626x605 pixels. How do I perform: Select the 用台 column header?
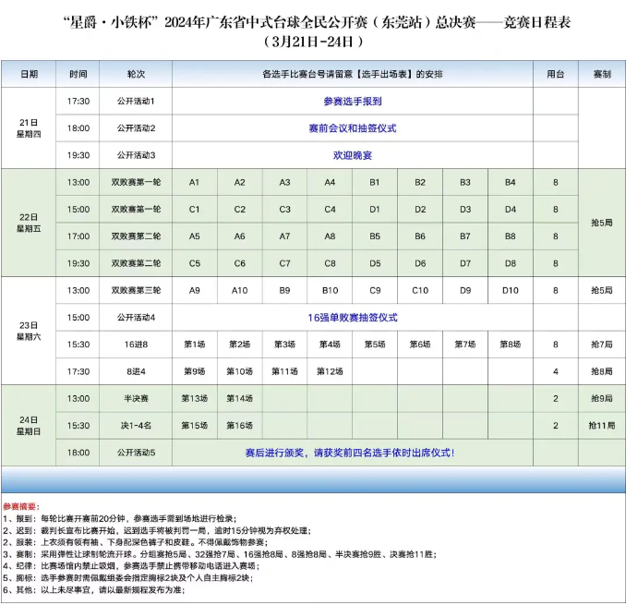pos(555,74)
